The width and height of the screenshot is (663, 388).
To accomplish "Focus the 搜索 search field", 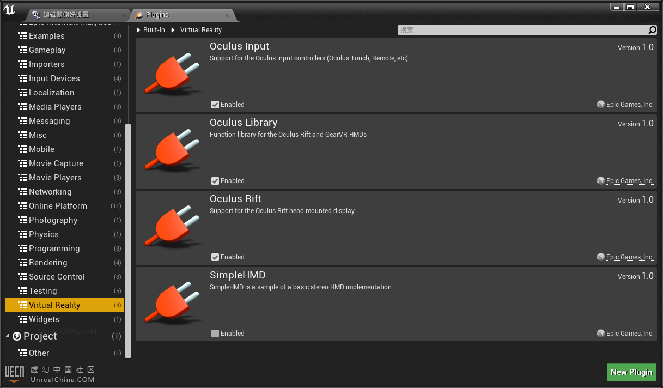I will click(x=523, y=30).
